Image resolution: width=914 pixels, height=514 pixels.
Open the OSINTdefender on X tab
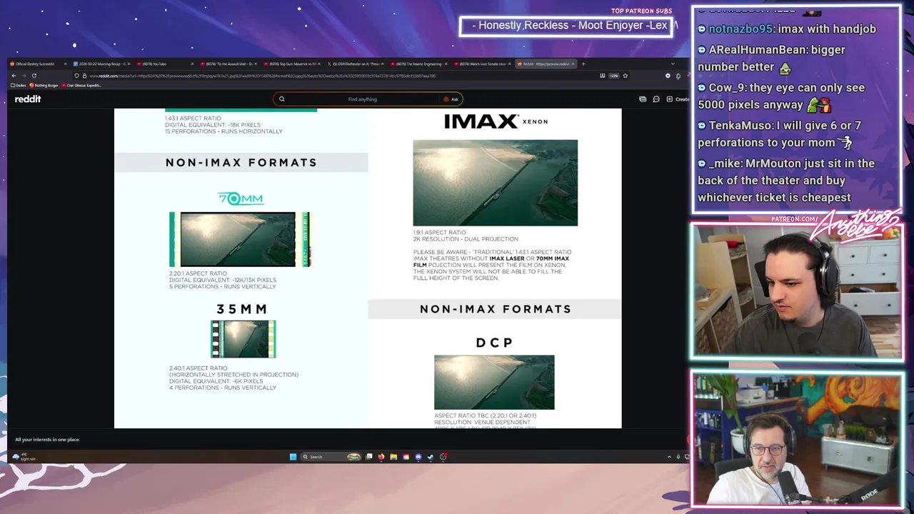point(354,64)
